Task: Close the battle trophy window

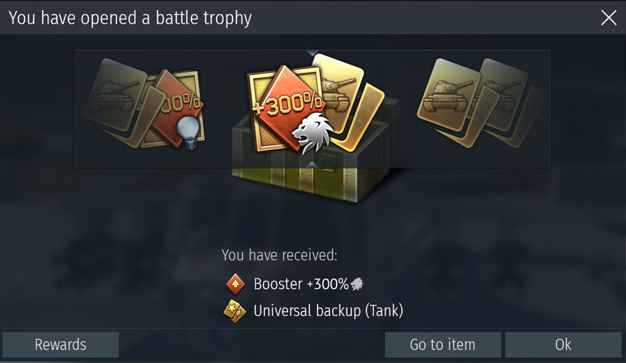Action: tap(609, 18)
